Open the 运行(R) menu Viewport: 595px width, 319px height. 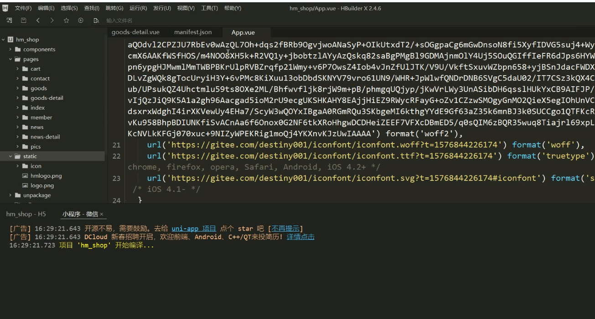click(x=138, y=8)
